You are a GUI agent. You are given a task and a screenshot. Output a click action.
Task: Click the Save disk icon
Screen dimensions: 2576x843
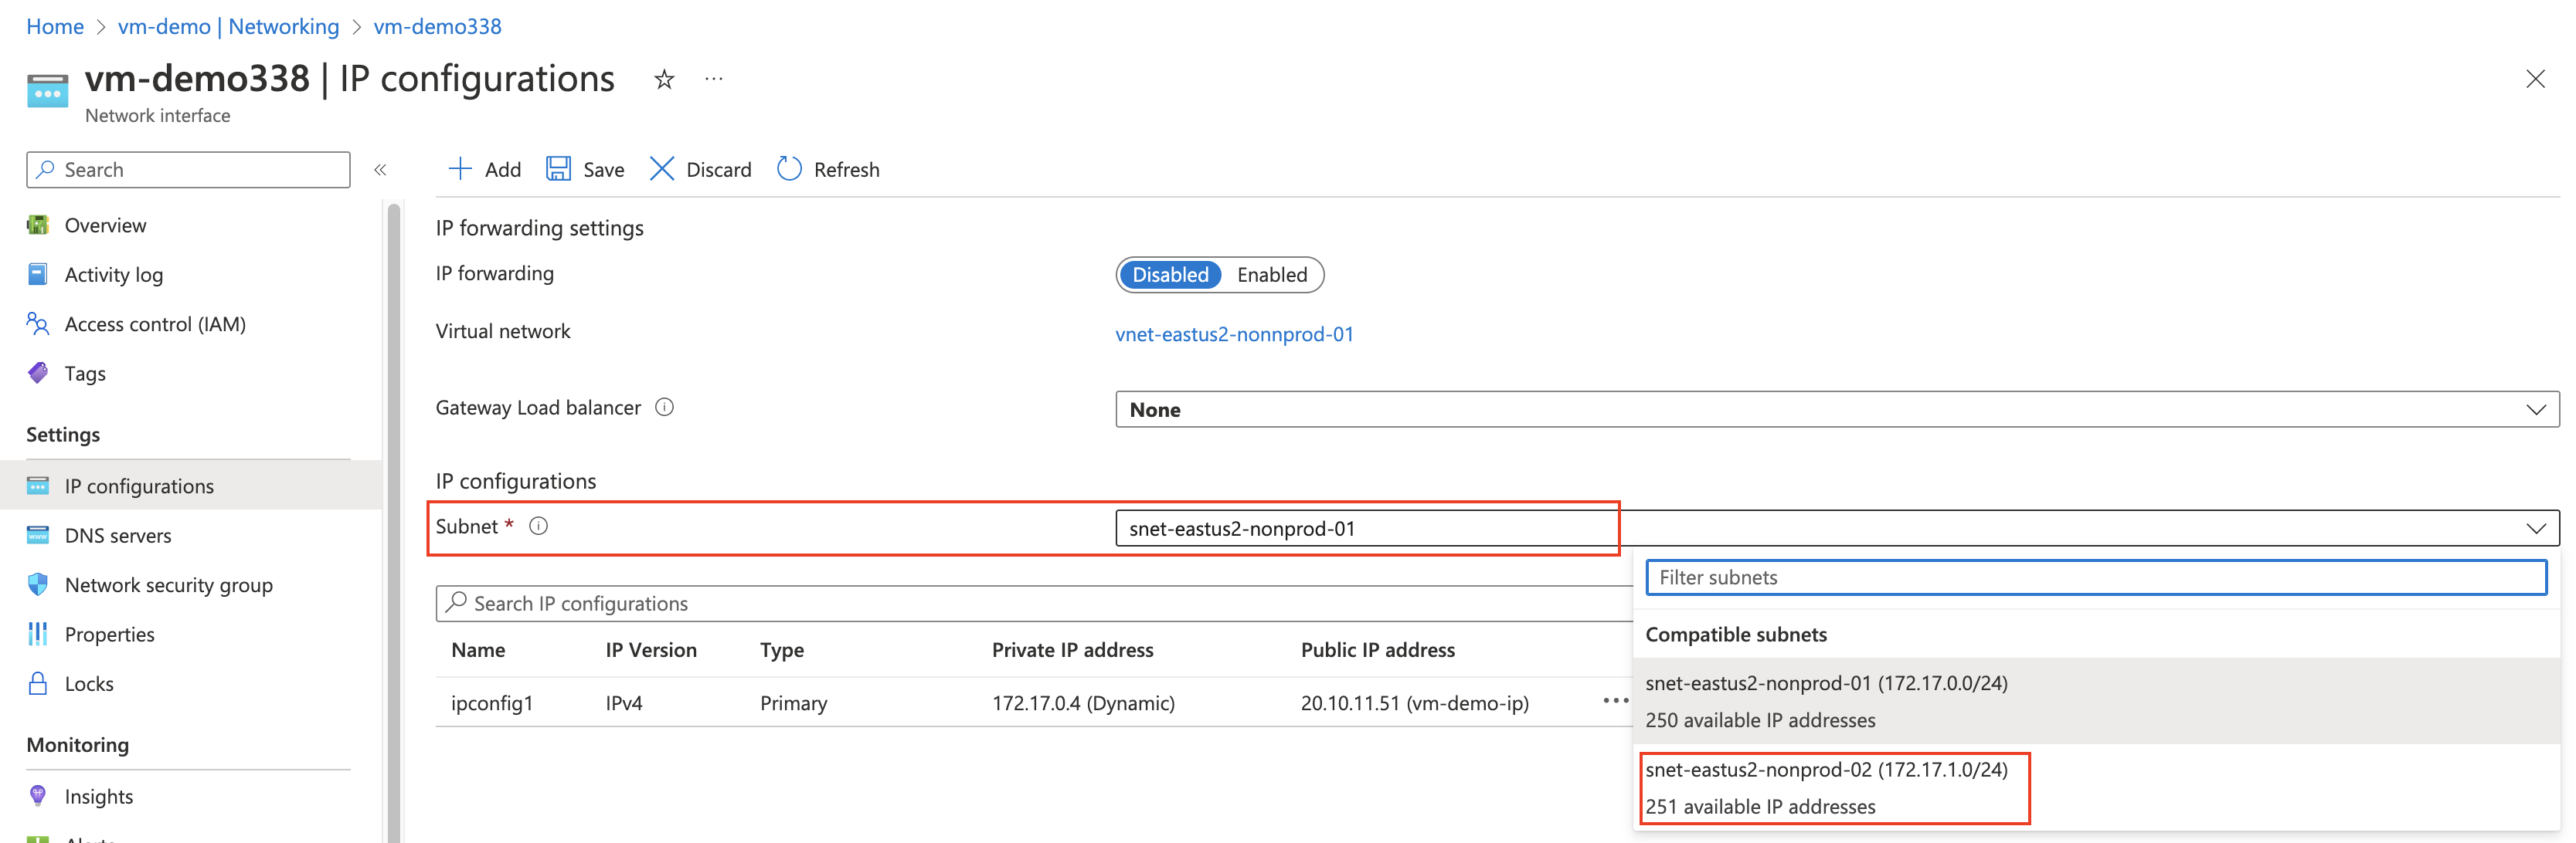(x=558, y=169)
